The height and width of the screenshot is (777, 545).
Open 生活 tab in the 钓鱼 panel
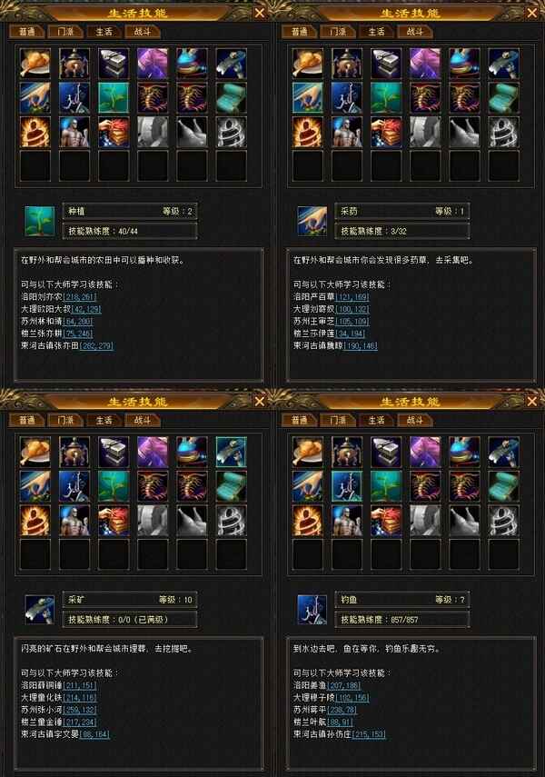tap(377, 420)
